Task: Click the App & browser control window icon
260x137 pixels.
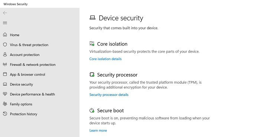Action: tap(5, 74)
